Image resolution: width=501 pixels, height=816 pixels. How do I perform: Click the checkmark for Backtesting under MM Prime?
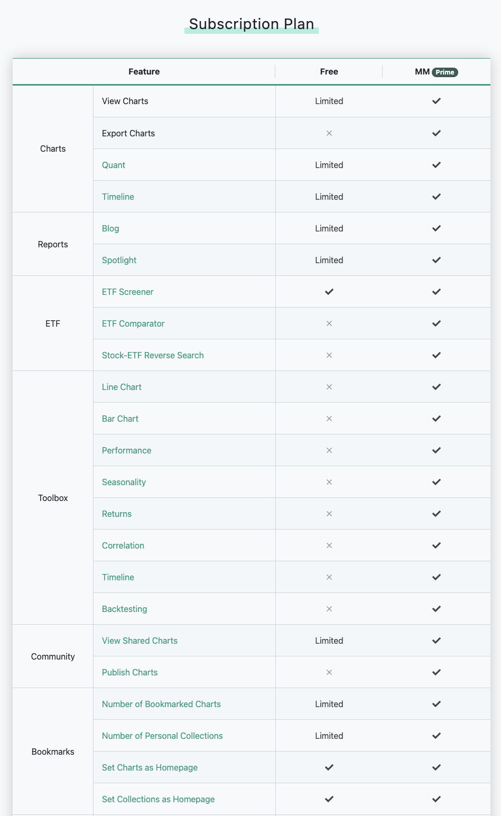coord(437,608)
